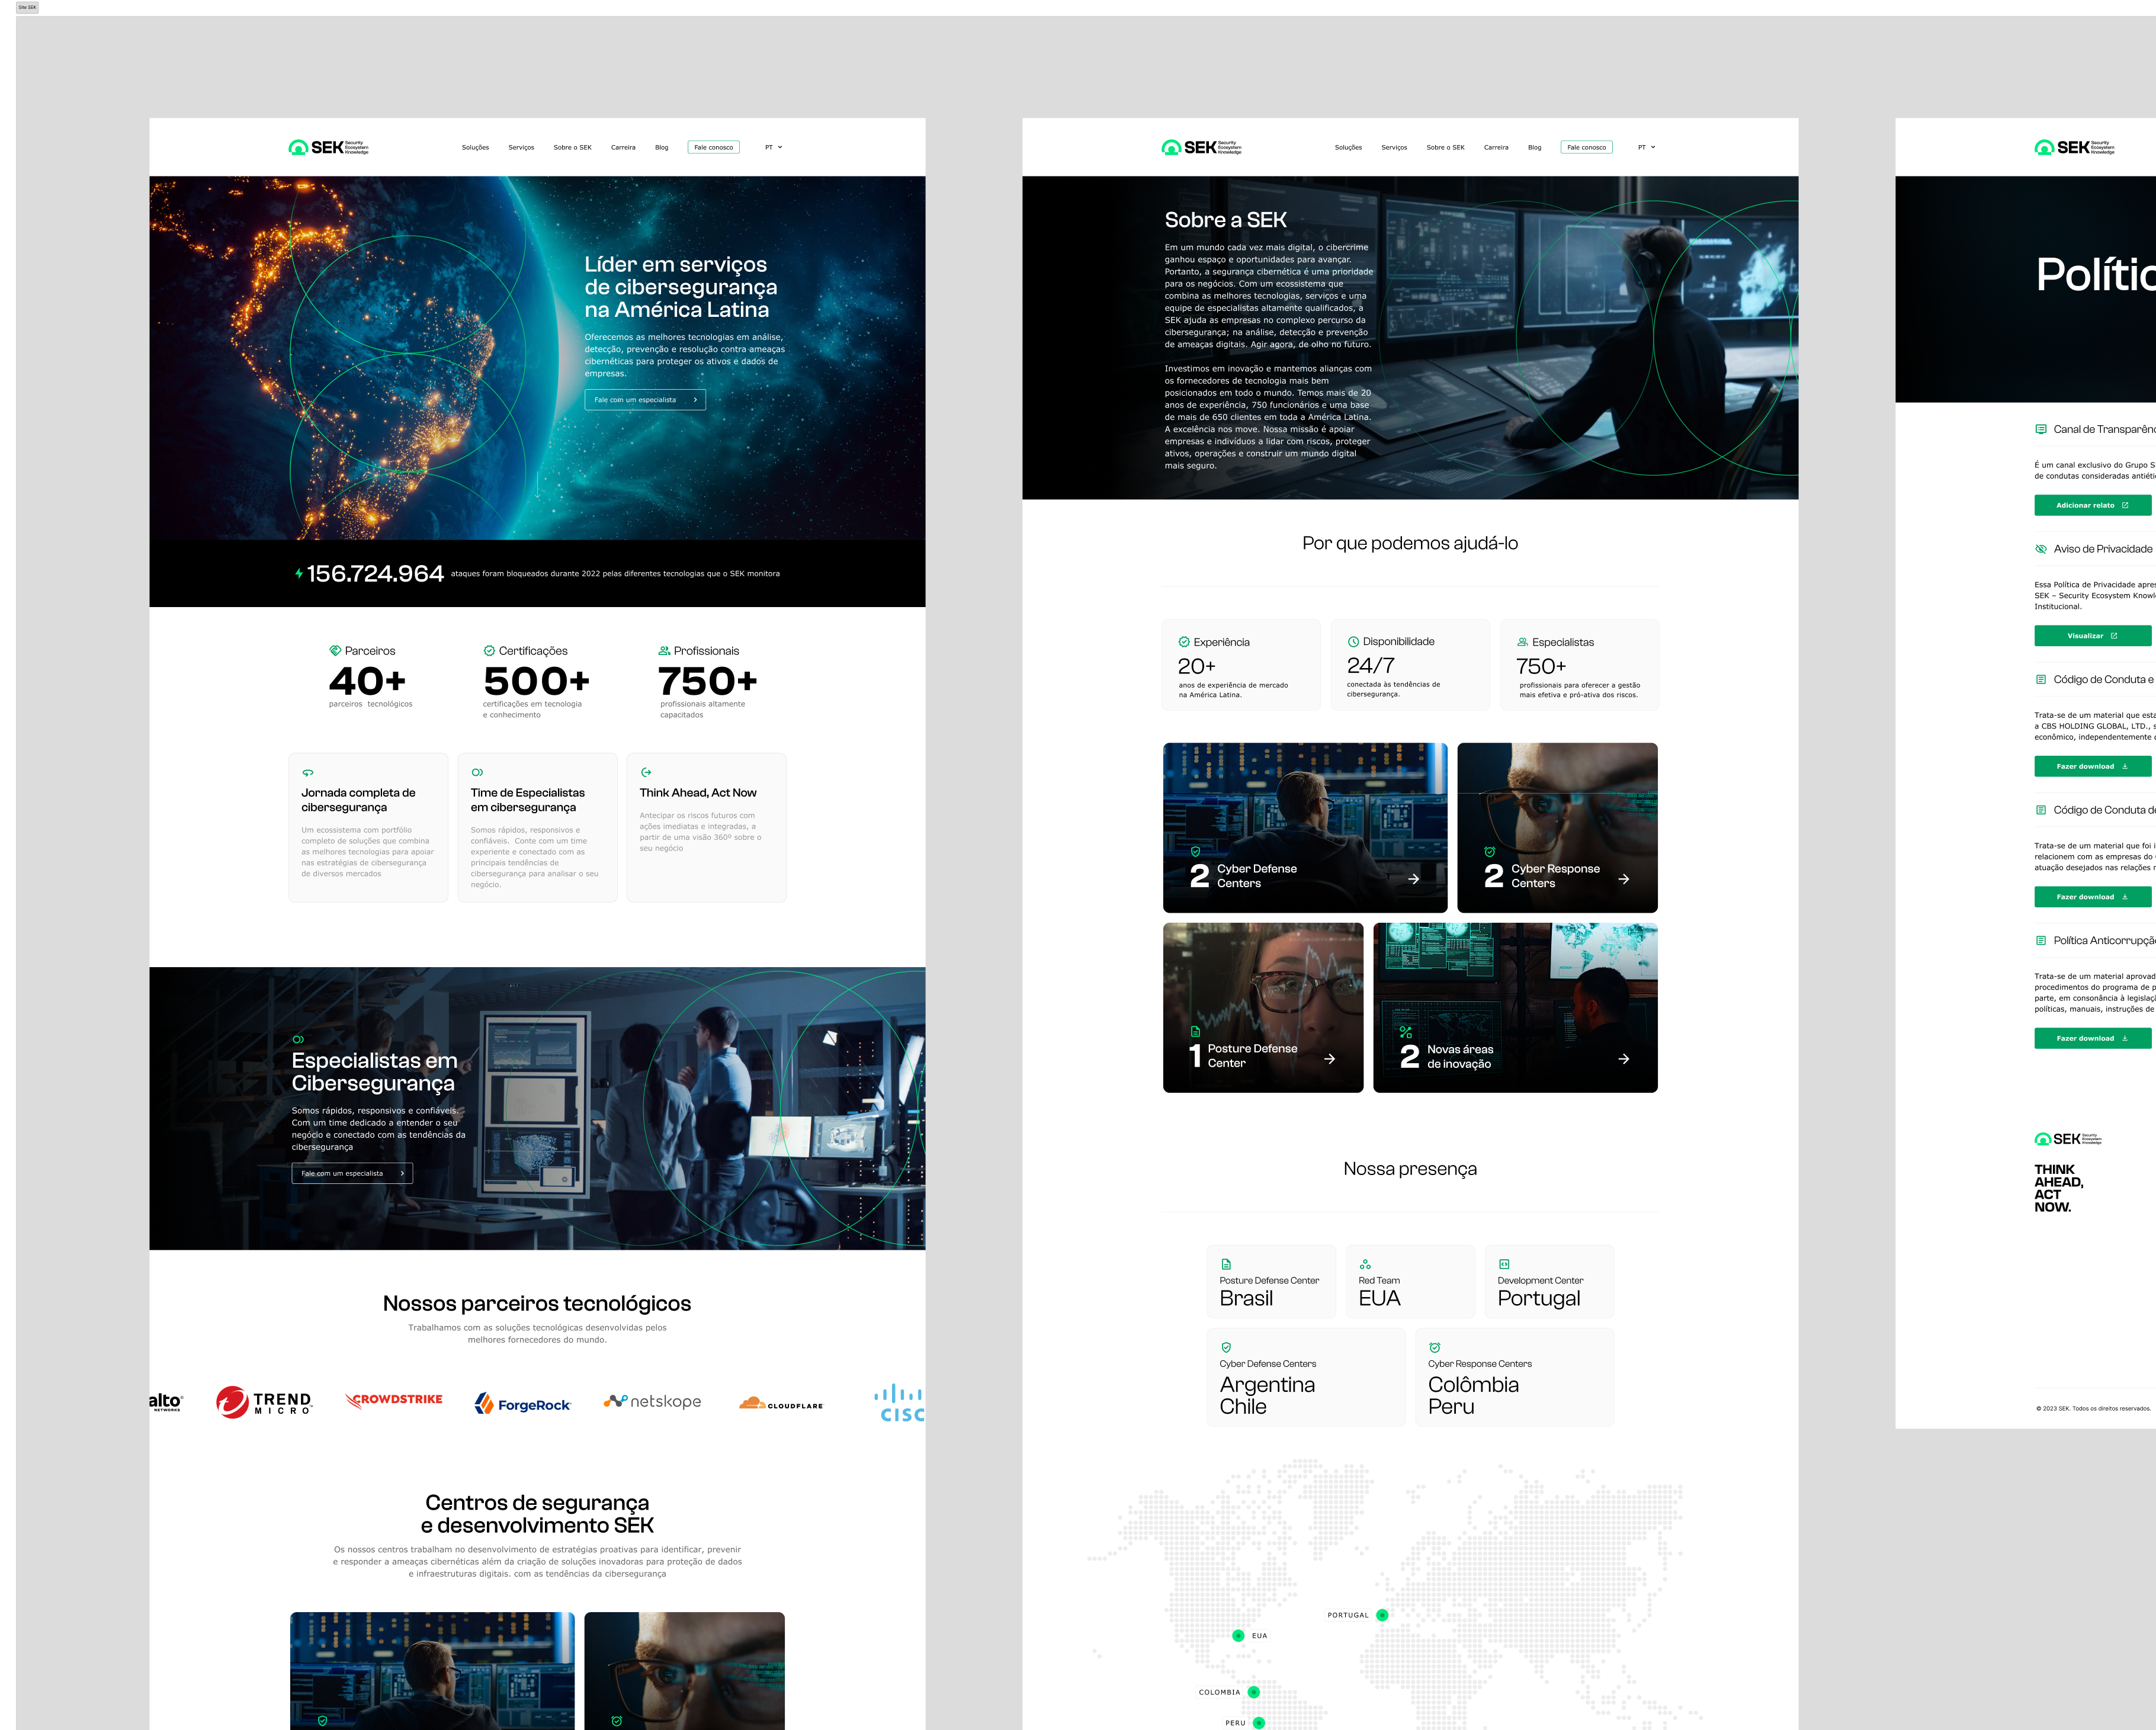The image size is (2156, 1730).
Task: Open the PT language dropdown on the Sobre a SEK page
Action: pos(1646,147)
